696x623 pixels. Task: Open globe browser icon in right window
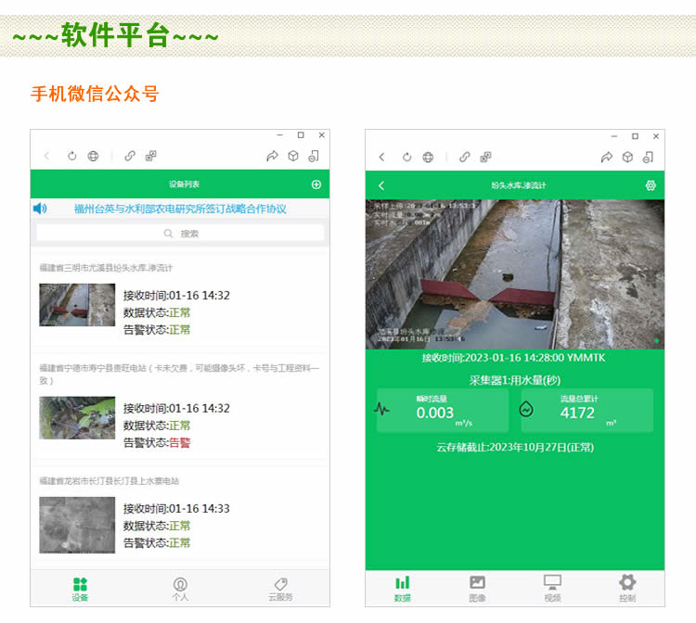[428, 157]
